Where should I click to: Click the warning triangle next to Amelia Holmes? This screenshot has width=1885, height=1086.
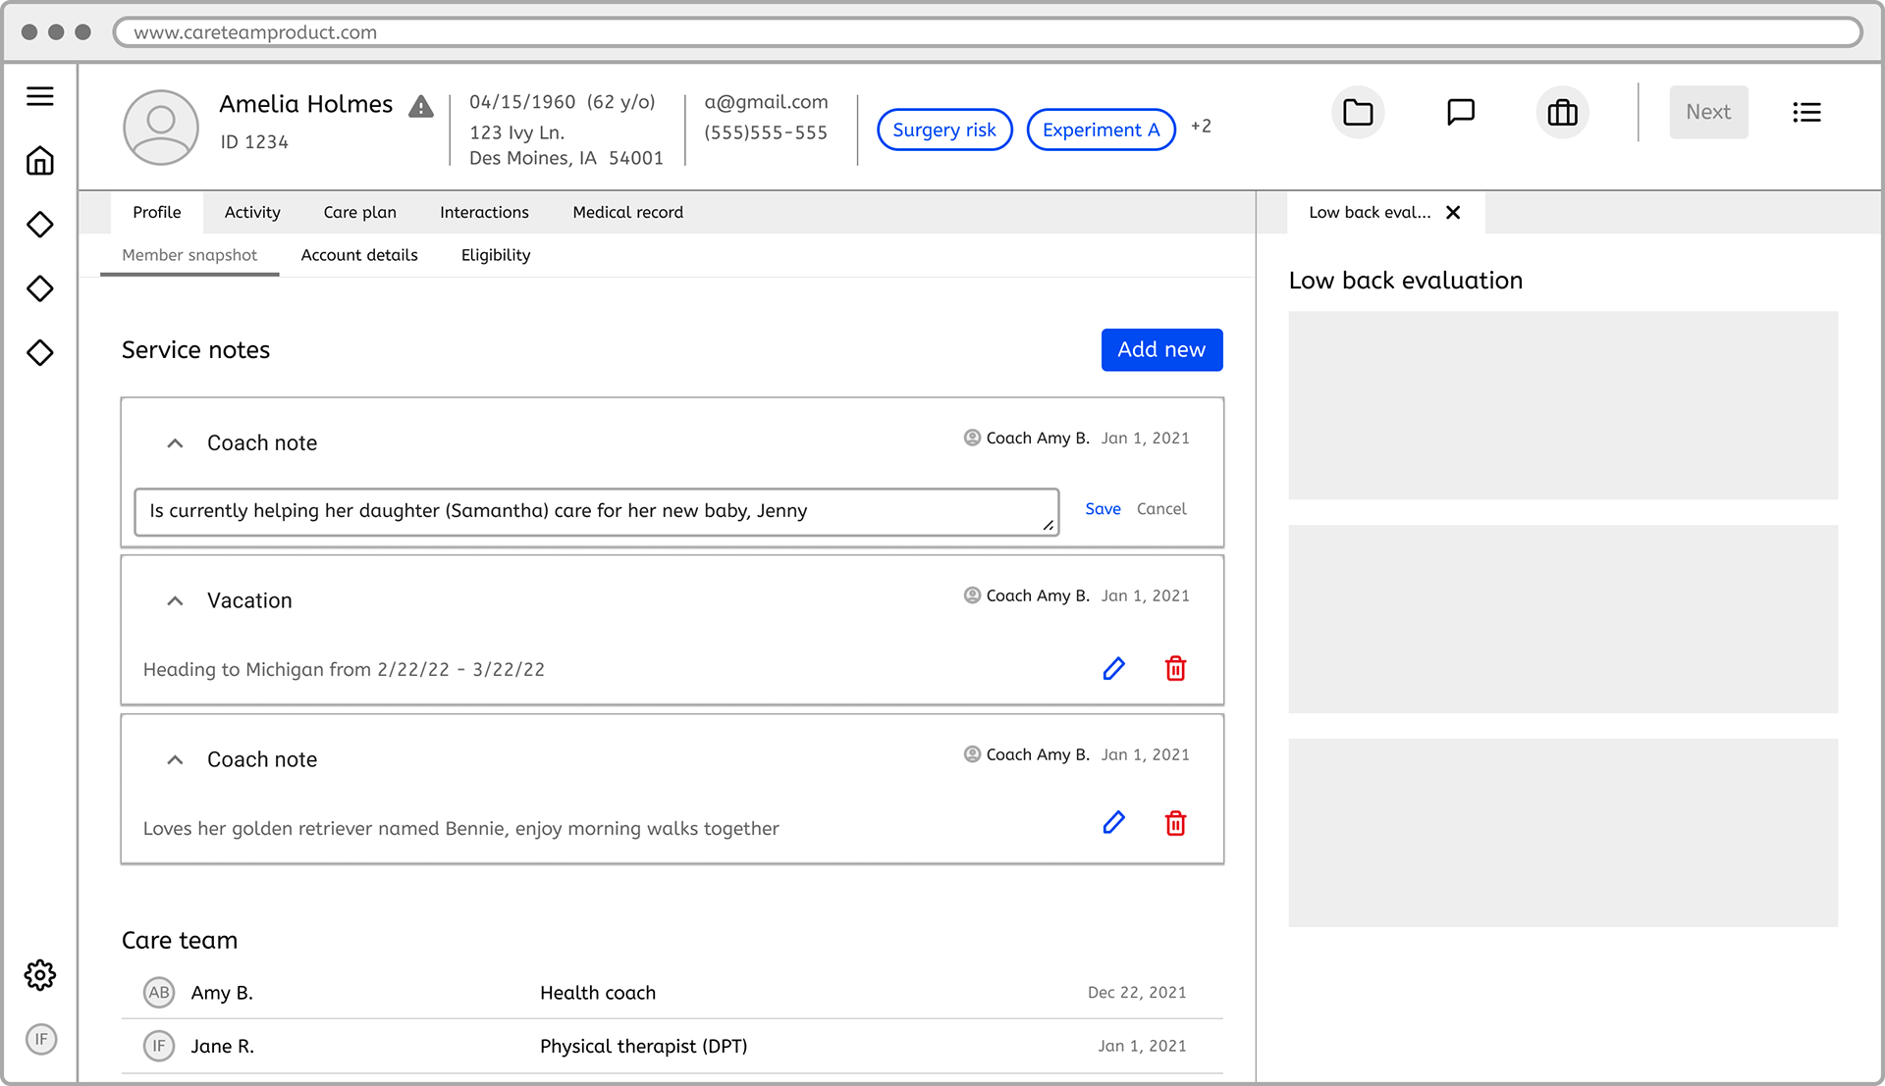click(x=421, y=106)
